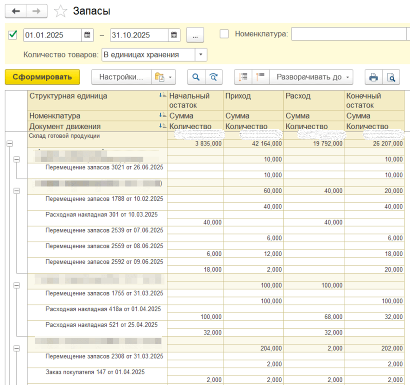
Task: Click the magnifier search icon in toolbar
Action: click(196, 77)
